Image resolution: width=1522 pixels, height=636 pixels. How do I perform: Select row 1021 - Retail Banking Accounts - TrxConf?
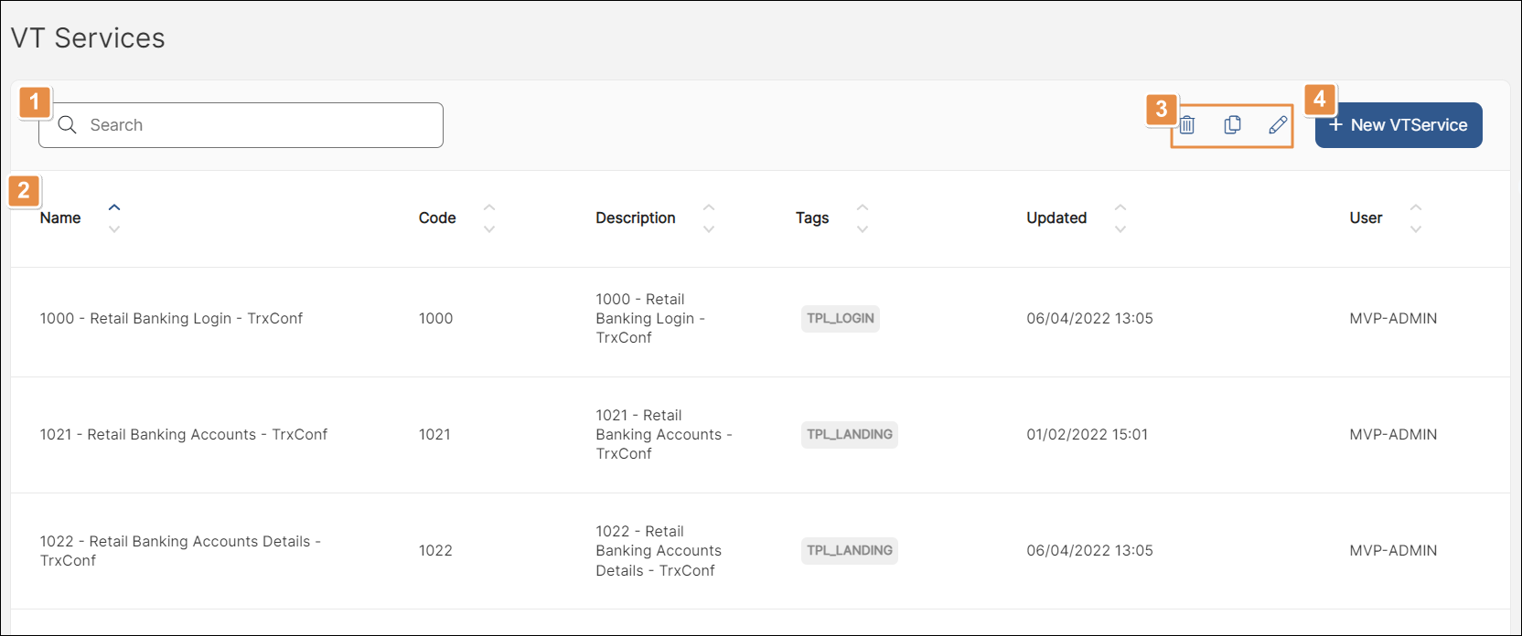click(x=760, y=435)
